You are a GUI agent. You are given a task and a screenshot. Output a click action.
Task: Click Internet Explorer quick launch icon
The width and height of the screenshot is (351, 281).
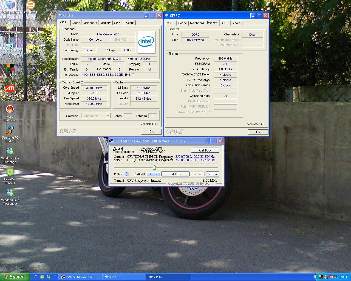(x=36, y=277)
